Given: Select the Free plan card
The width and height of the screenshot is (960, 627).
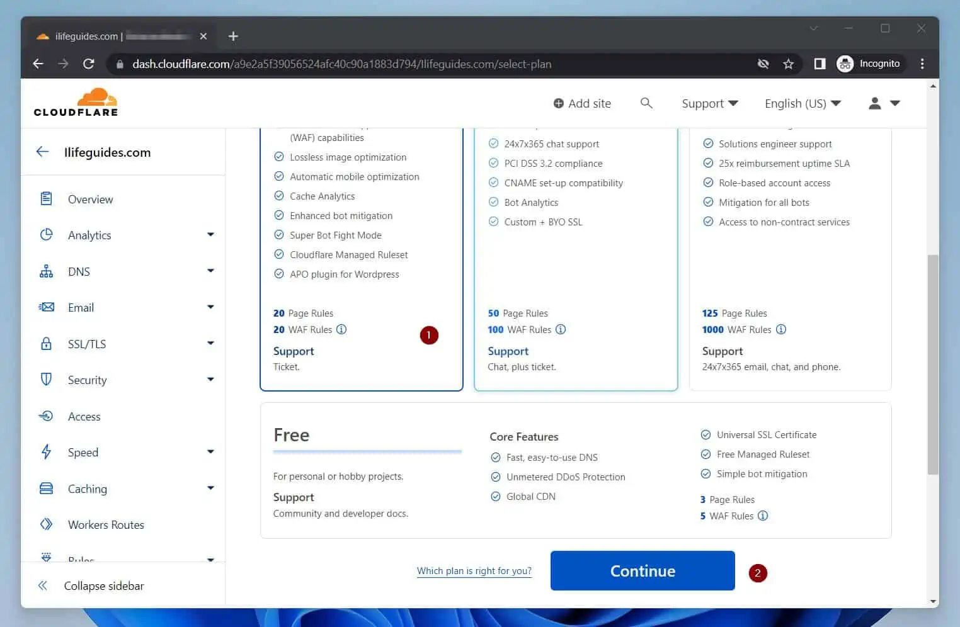Looking at the screenshot, I should (x=576, y=470).
